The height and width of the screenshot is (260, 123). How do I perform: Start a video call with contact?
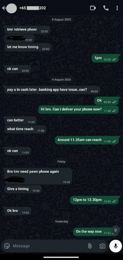(x=93, y=8)
